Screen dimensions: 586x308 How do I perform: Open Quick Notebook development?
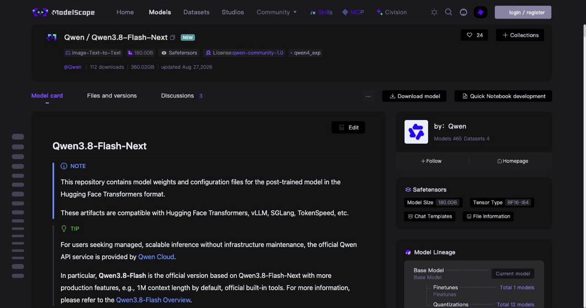coord(503,96)
